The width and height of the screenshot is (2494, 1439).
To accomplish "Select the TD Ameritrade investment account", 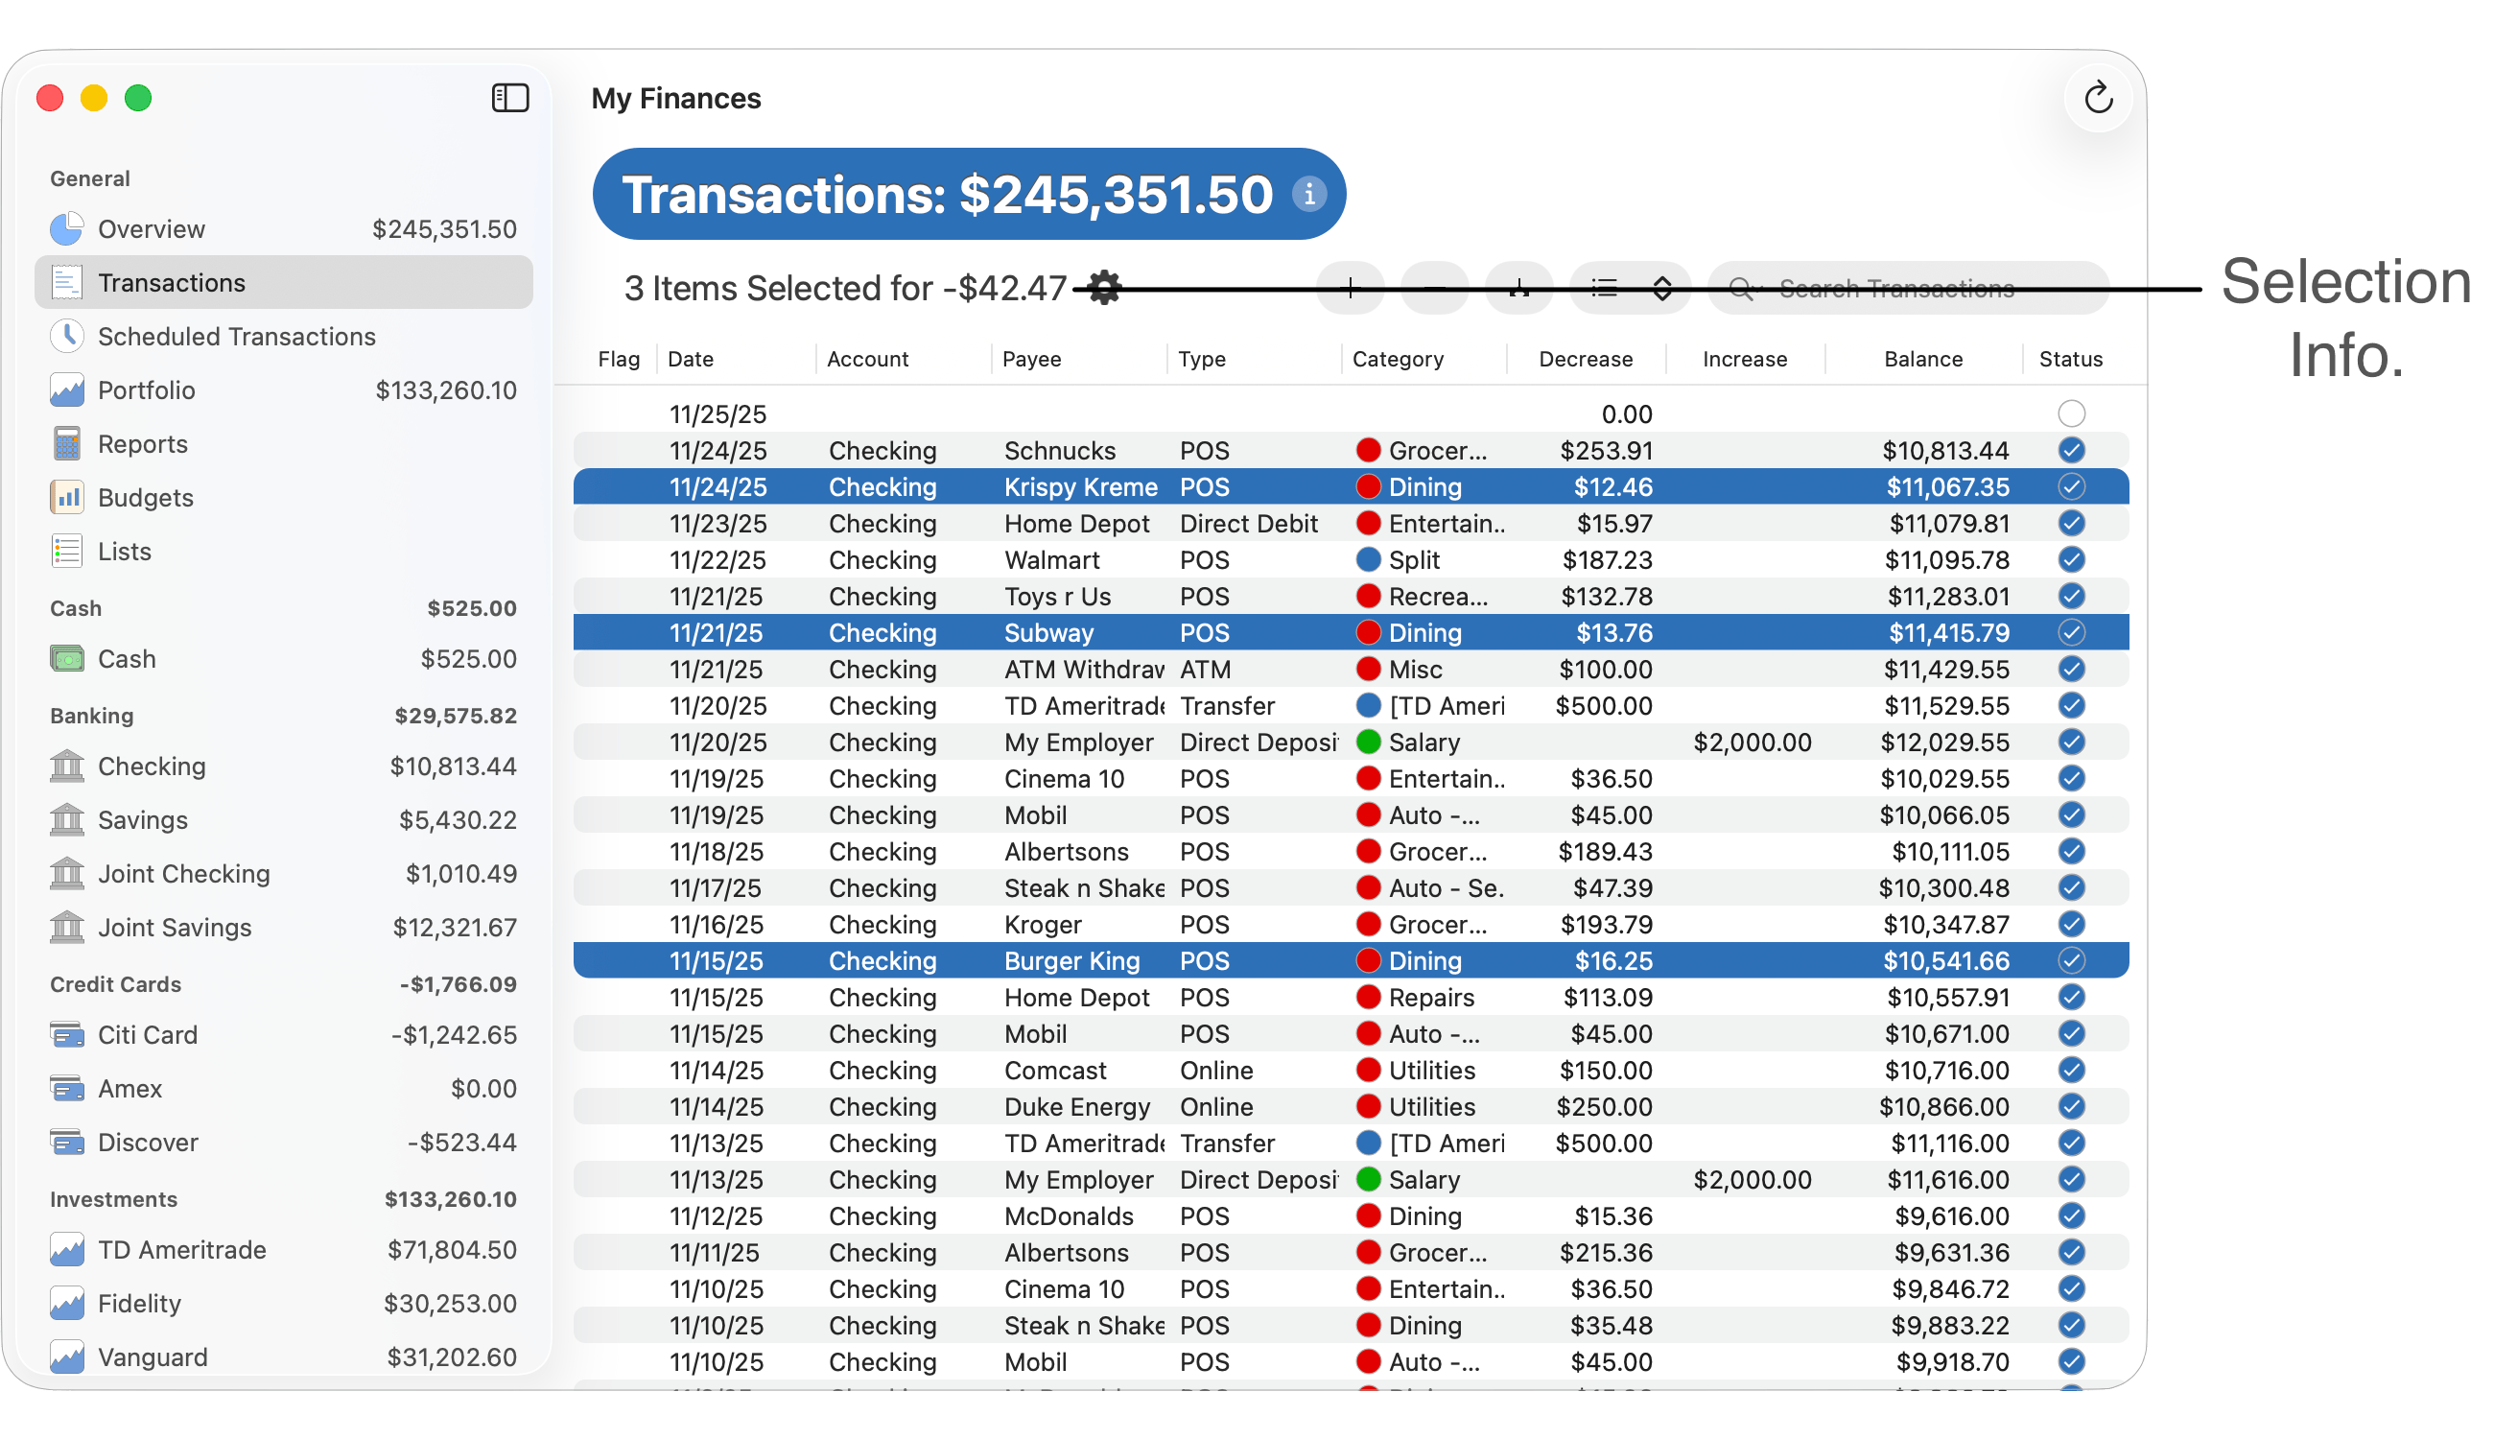I will click(182, 1249).
